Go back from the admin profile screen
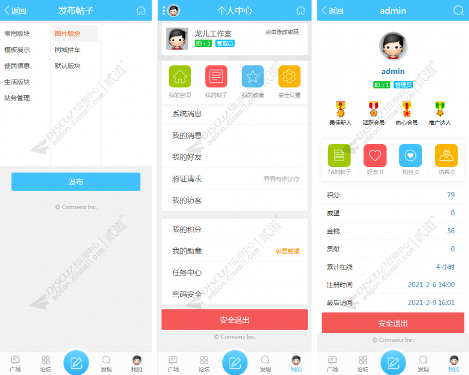Viewport: 469px width, 375px height. tap(332, 11)
